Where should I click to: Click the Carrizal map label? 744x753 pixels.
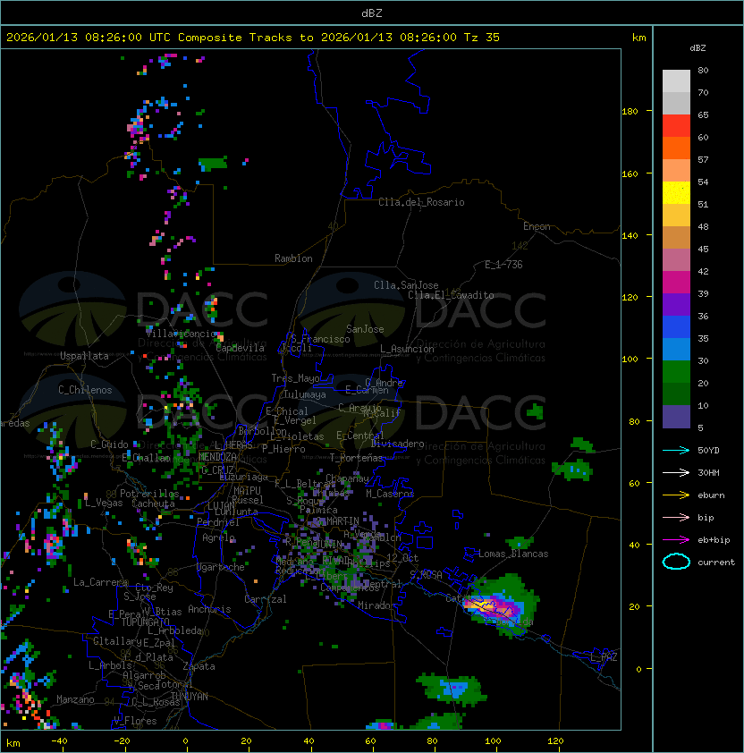click(x=266, y=599)
